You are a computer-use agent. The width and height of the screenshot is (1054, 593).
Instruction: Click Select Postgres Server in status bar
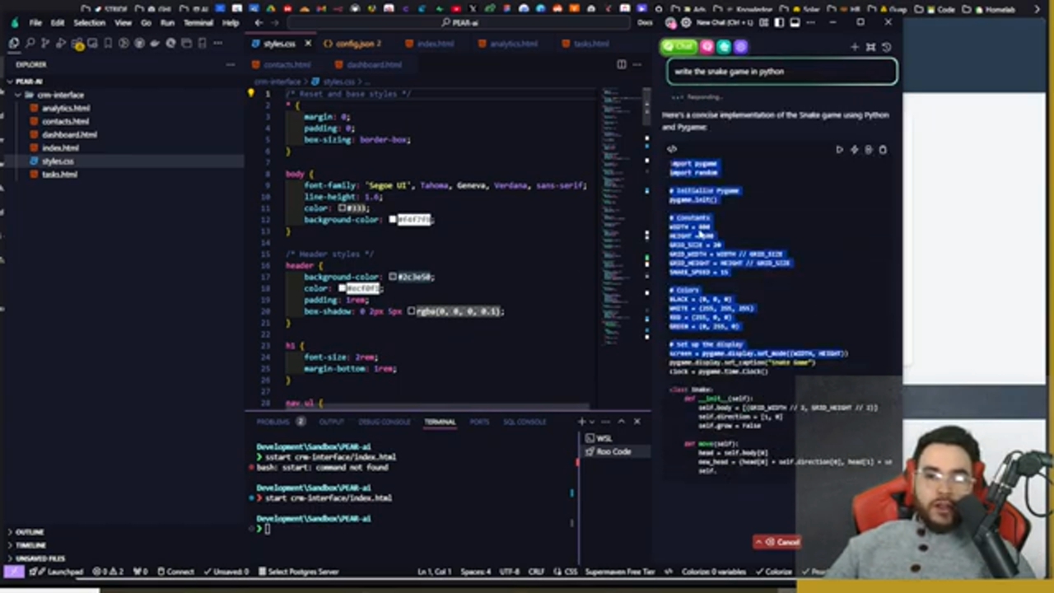click(298, 572)
